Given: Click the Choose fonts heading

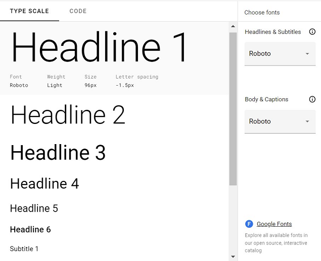Looking at the screenshot, I should coord(262,13).
